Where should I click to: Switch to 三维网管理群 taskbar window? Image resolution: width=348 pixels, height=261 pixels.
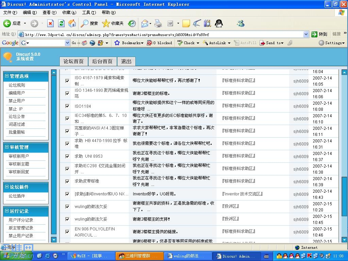pyautogui.click(x=140, y=256)
